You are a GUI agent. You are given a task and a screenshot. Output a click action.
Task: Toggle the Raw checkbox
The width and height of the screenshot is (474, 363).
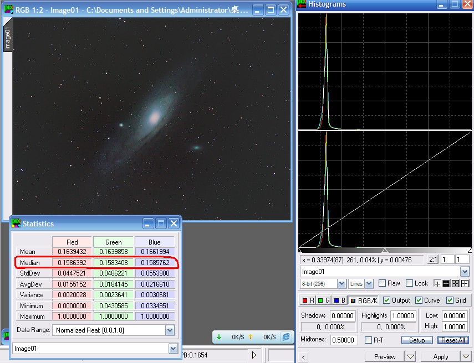point(382,283)
